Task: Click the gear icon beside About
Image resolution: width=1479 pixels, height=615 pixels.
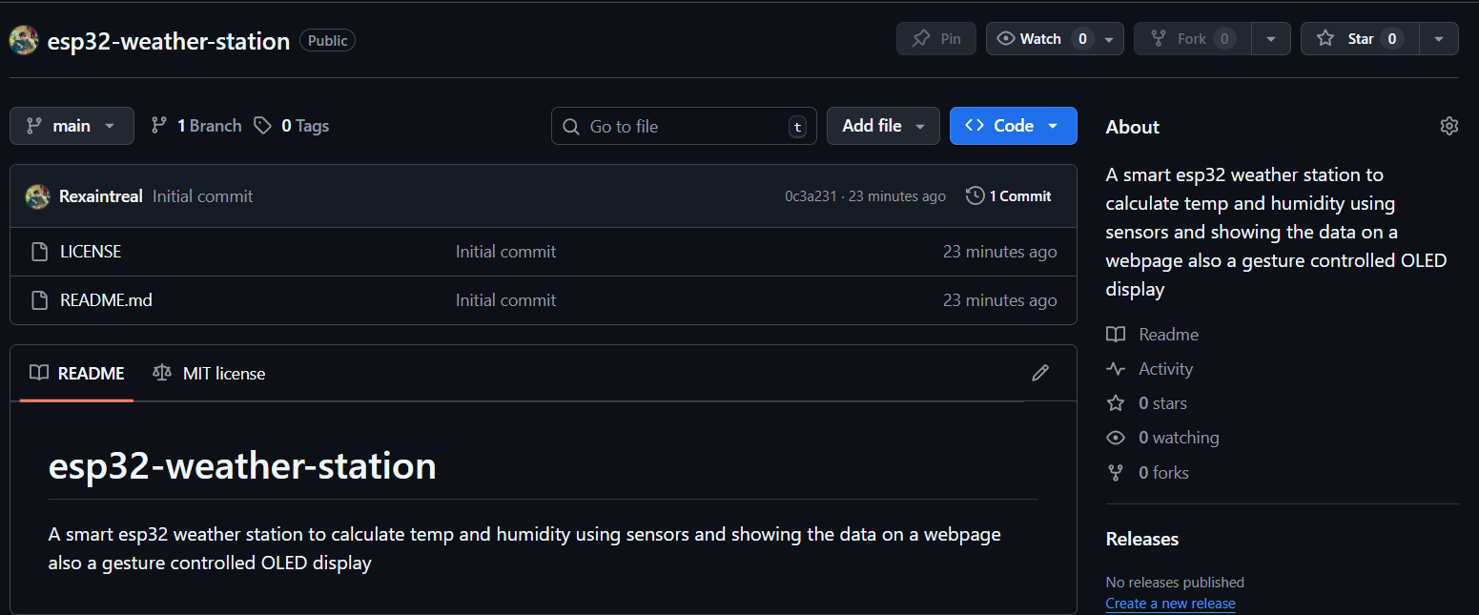Action: coord(1448,126)
